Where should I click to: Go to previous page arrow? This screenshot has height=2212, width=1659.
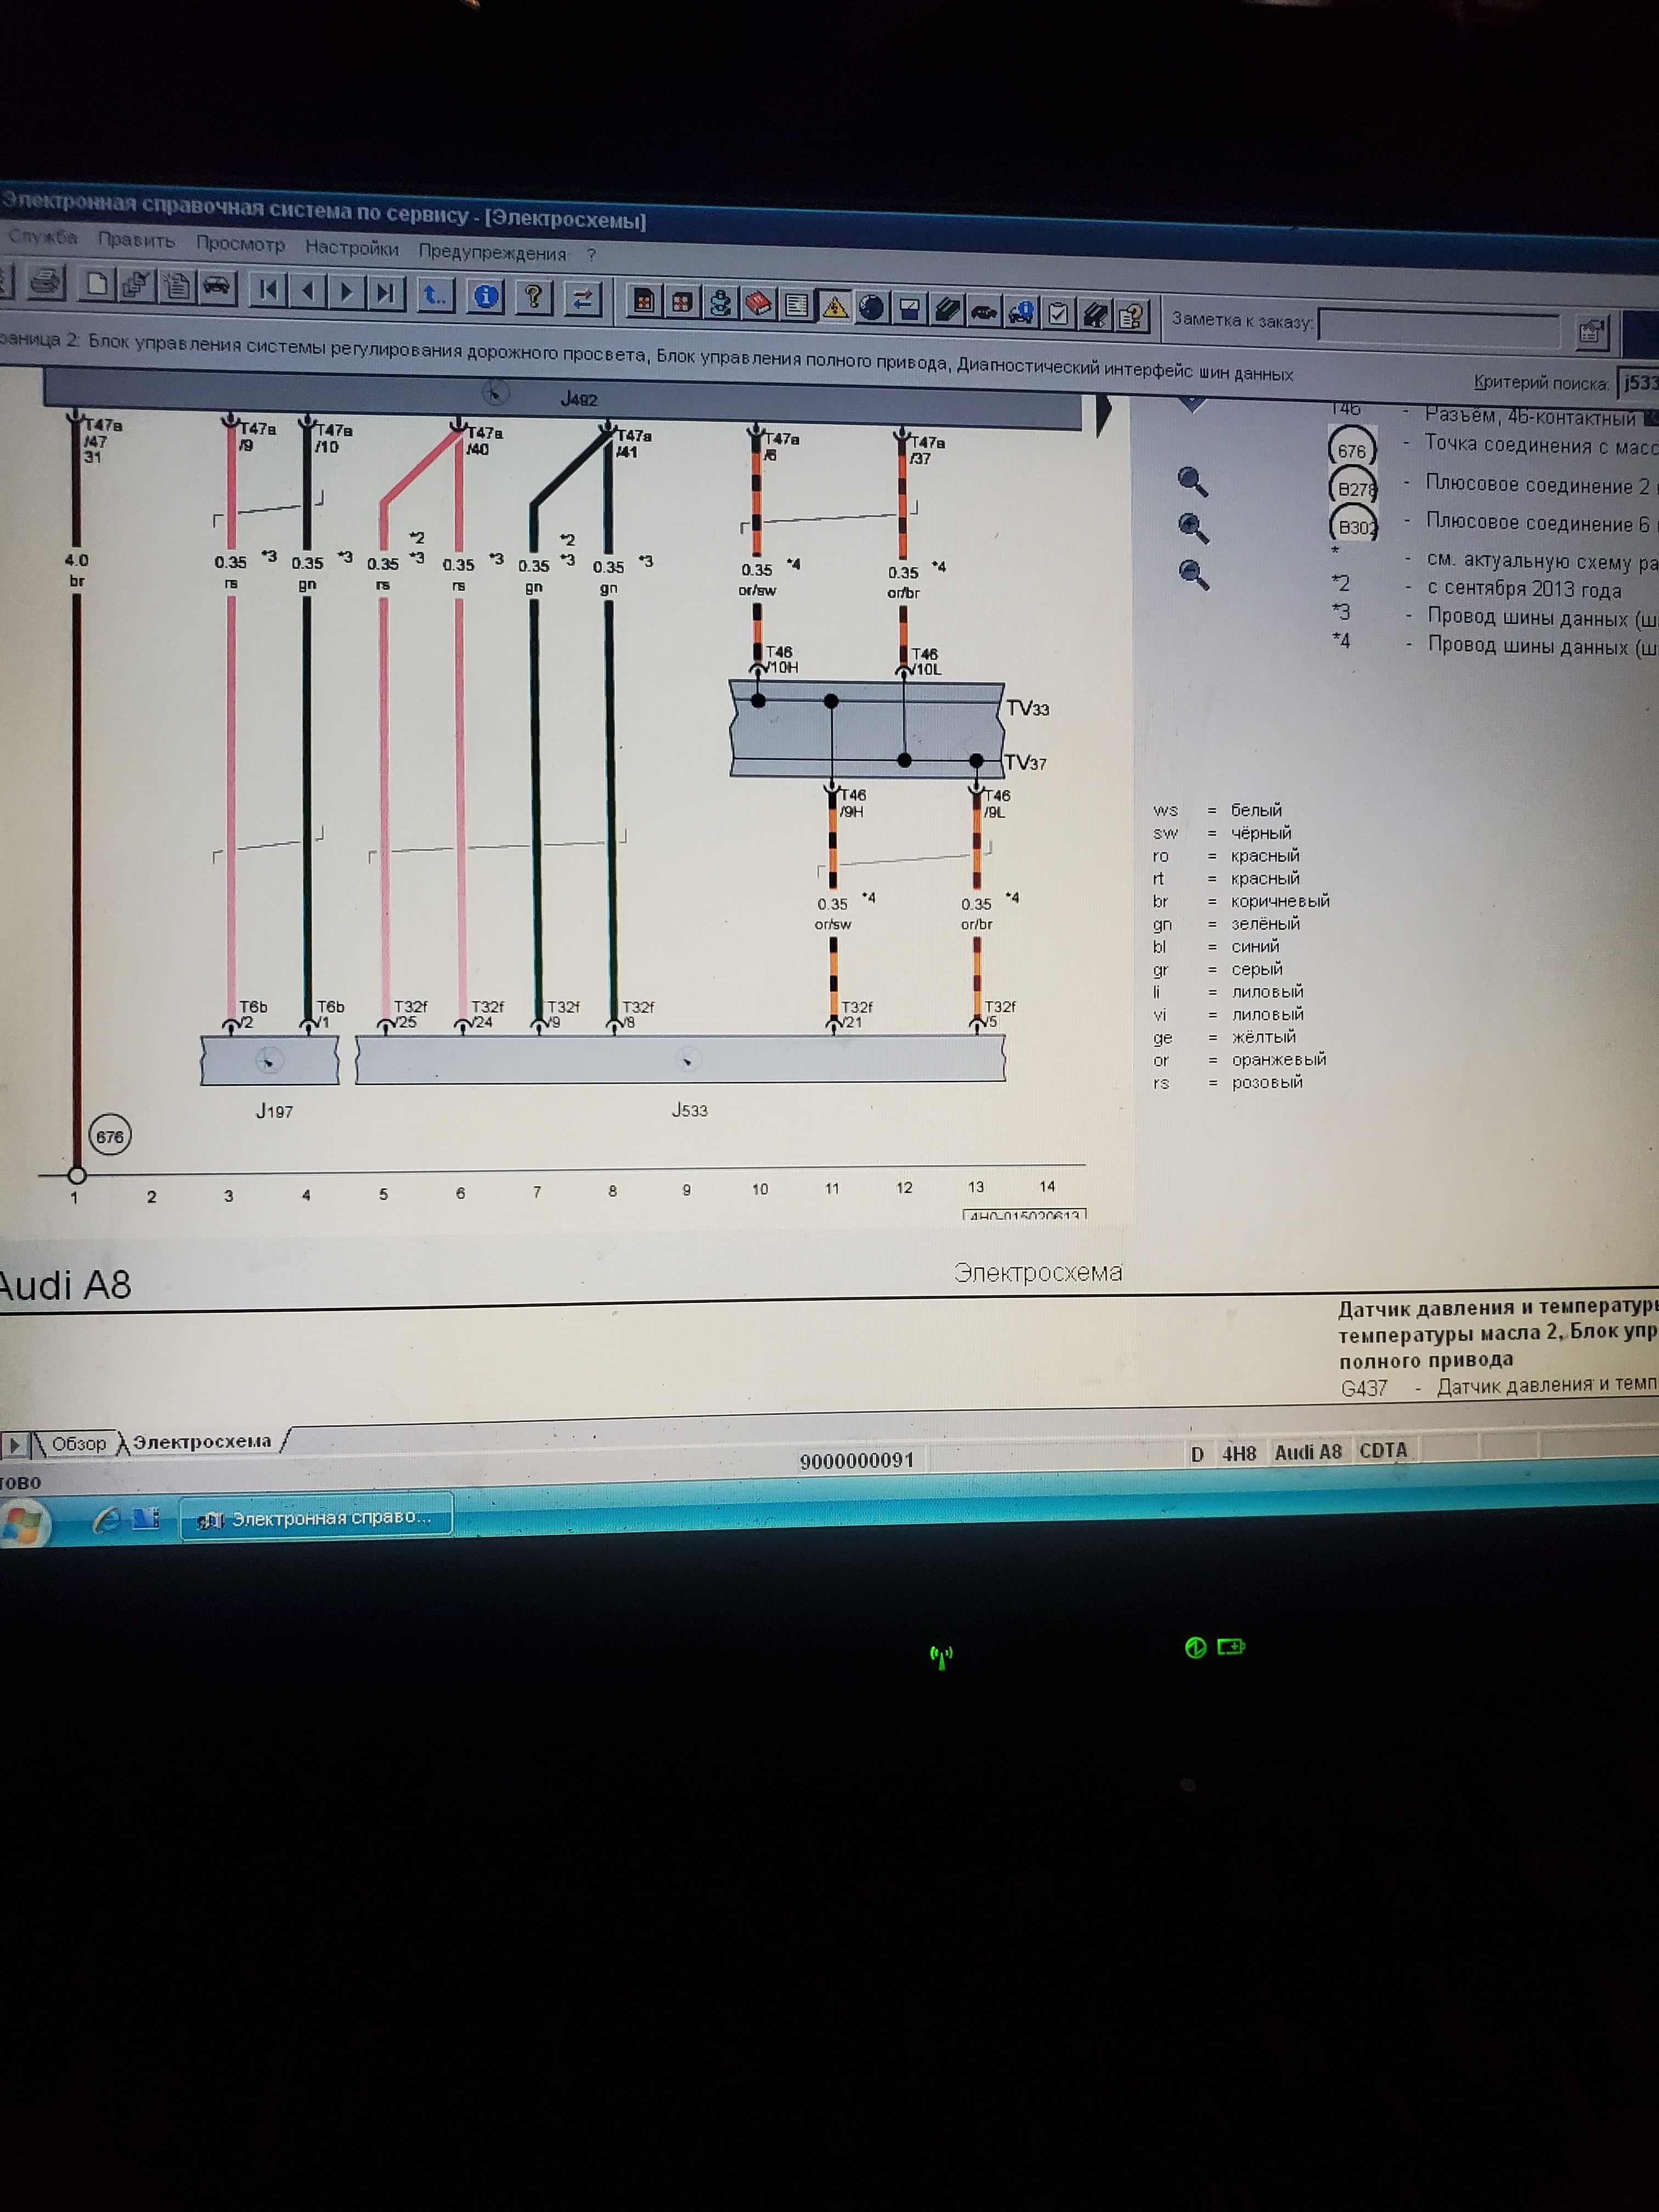tap(308, 292)
